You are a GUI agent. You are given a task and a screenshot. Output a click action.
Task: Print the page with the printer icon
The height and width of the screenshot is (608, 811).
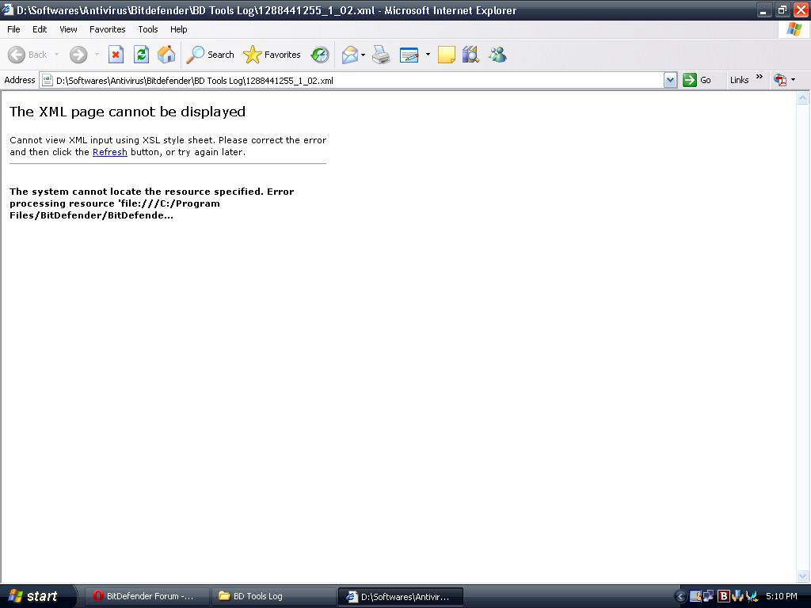click(x=381, y=55)
